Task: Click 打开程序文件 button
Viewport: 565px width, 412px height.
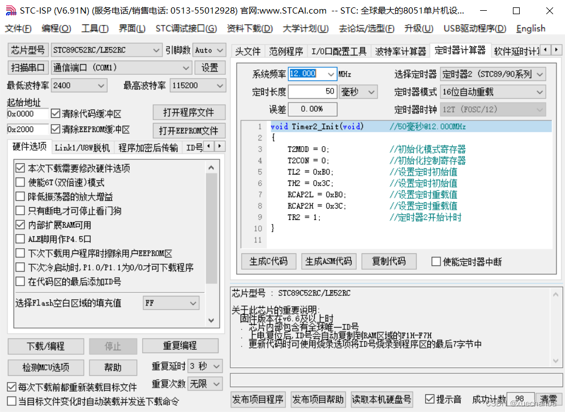Action: (189, 112)
